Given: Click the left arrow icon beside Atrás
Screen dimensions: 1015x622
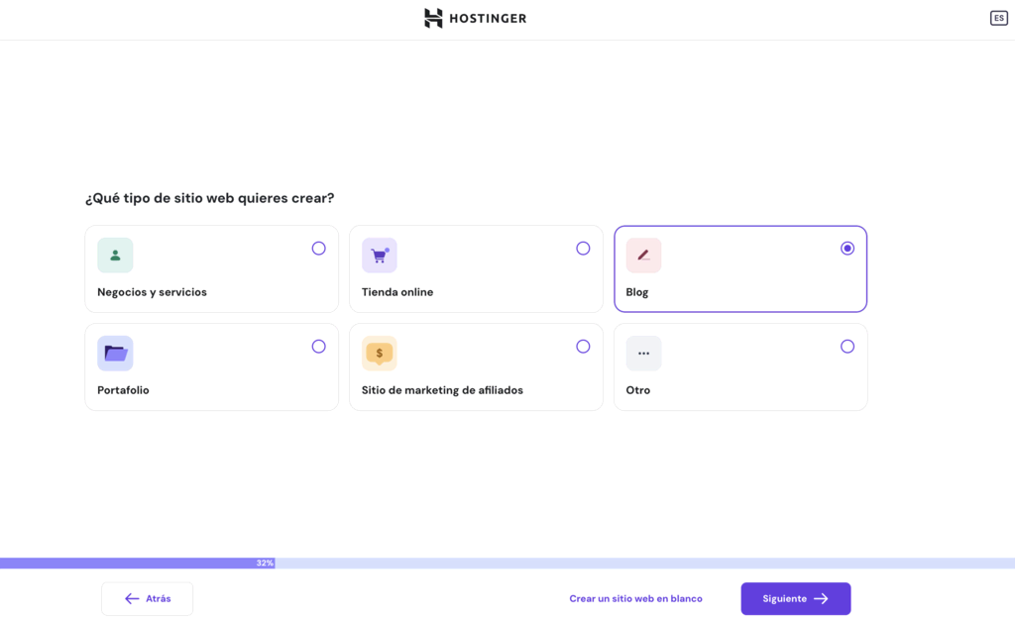Looking at the screenshot, I should coord(132,599).
